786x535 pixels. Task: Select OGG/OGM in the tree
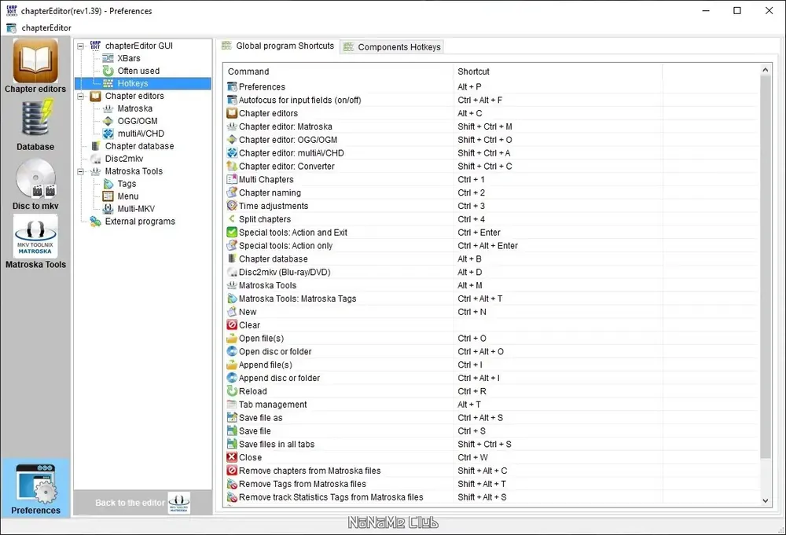(138, 121)
